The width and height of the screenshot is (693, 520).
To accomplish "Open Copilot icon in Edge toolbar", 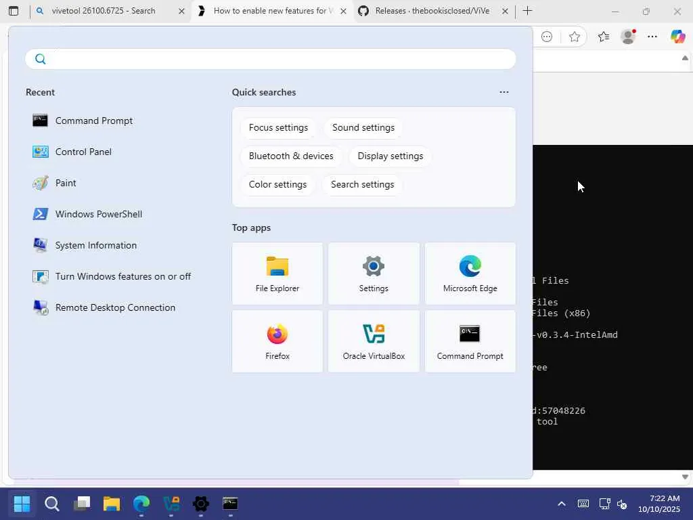I will (677, 37).
